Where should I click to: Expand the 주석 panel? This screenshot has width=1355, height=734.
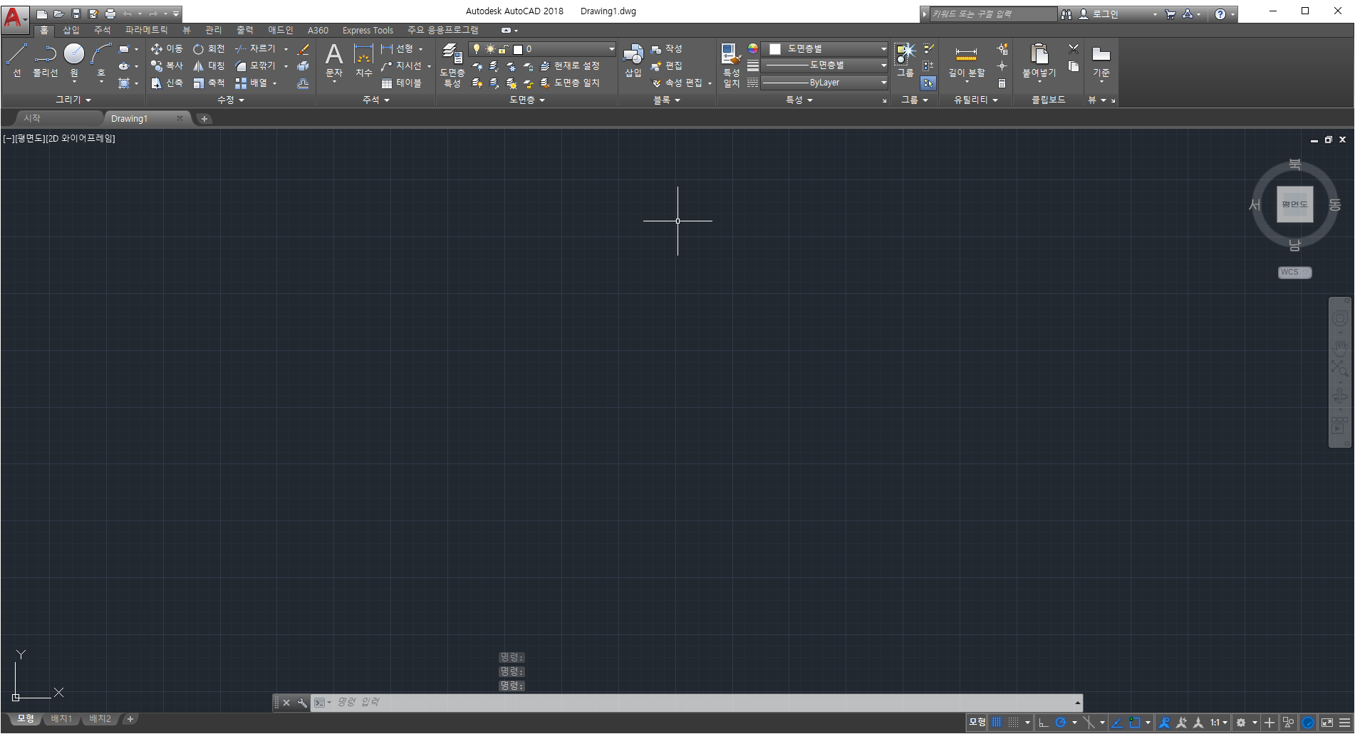[x=376, y=100]
